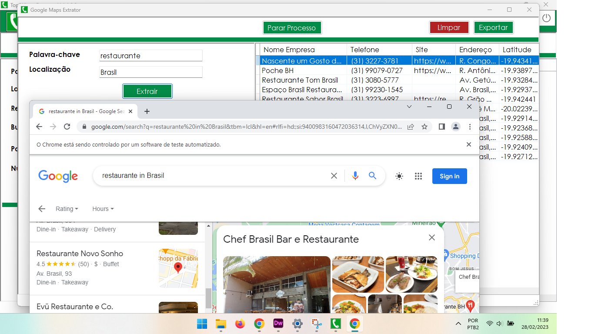Open Chrome tab search dropdown arrow

409,107
